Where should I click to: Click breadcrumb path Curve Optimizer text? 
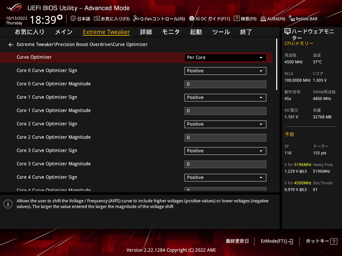(x=130, y=44)
